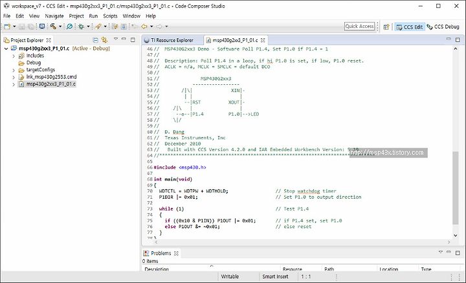
Task: Open the Help menu
Action: 151,16
